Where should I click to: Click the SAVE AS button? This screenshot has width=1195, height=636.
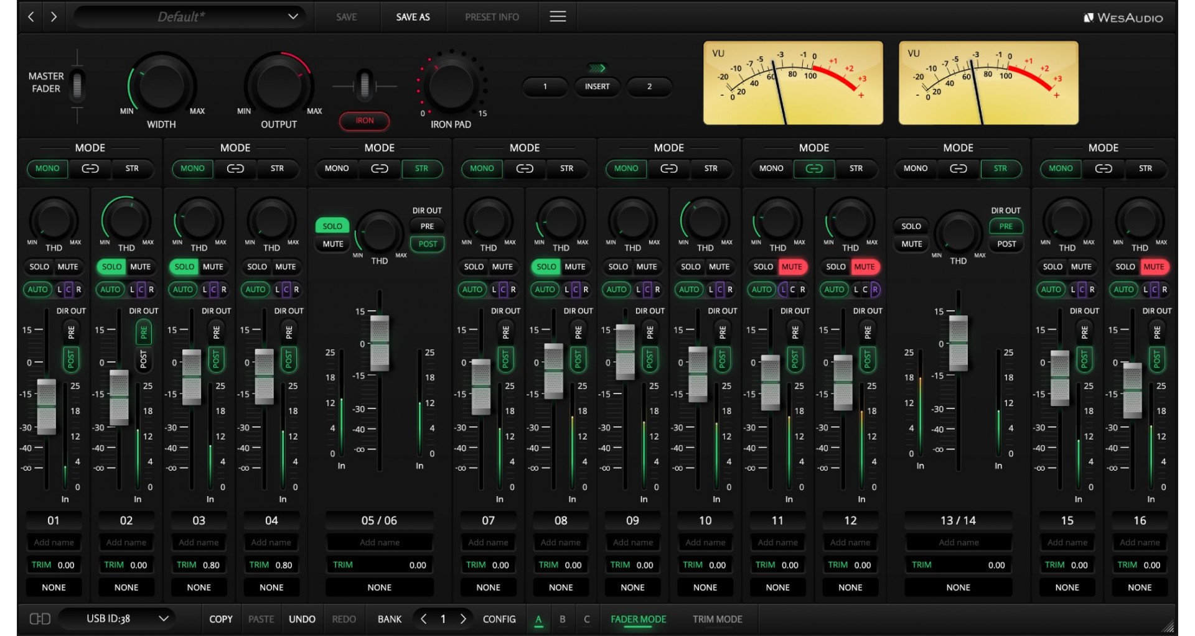coord(413,17)
